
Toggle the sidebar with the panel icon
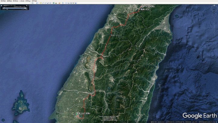point(37,3)
